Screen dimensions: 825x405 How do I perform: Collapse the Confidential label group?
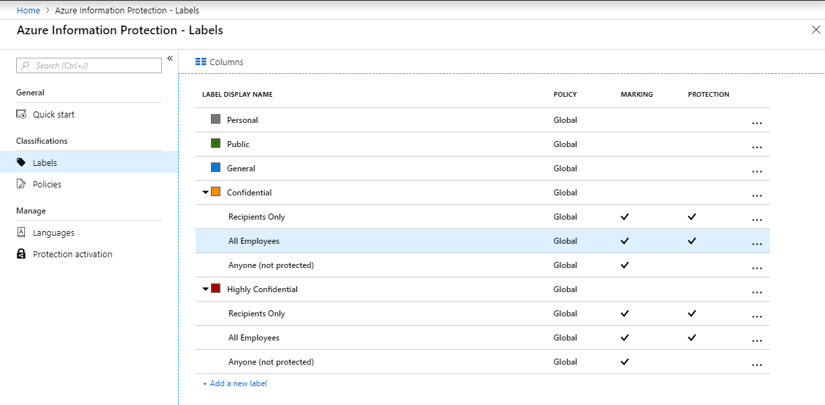(206, 192)
